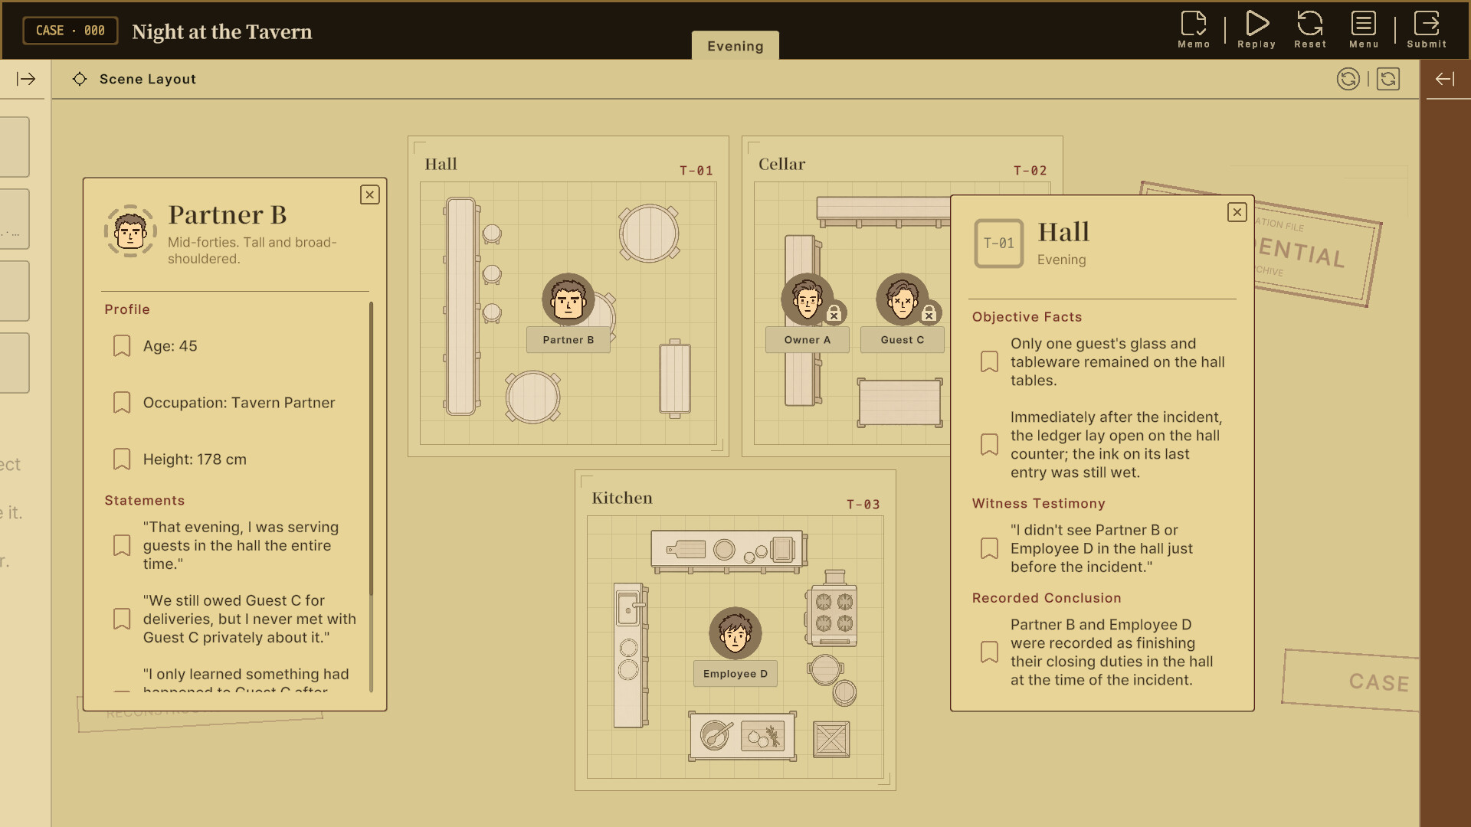This screenshot has height=827, width=1471.
Task: Select the Evening tab
Action: tap(735, 46)
